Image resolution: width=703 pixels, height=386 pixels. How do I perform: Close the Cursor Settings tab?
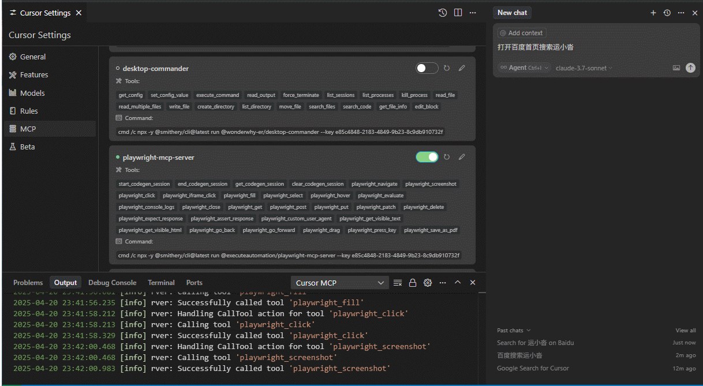pyautogui.click(x=78, y=13)
